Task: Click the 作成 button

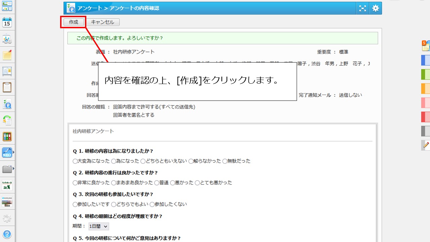Action: click(74, 22)
